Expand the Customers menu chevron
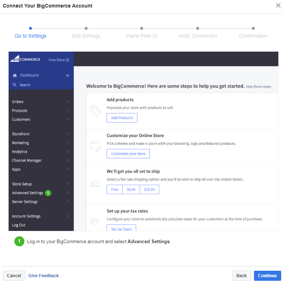This screenshot has height=284, width=283. (67, 119)
